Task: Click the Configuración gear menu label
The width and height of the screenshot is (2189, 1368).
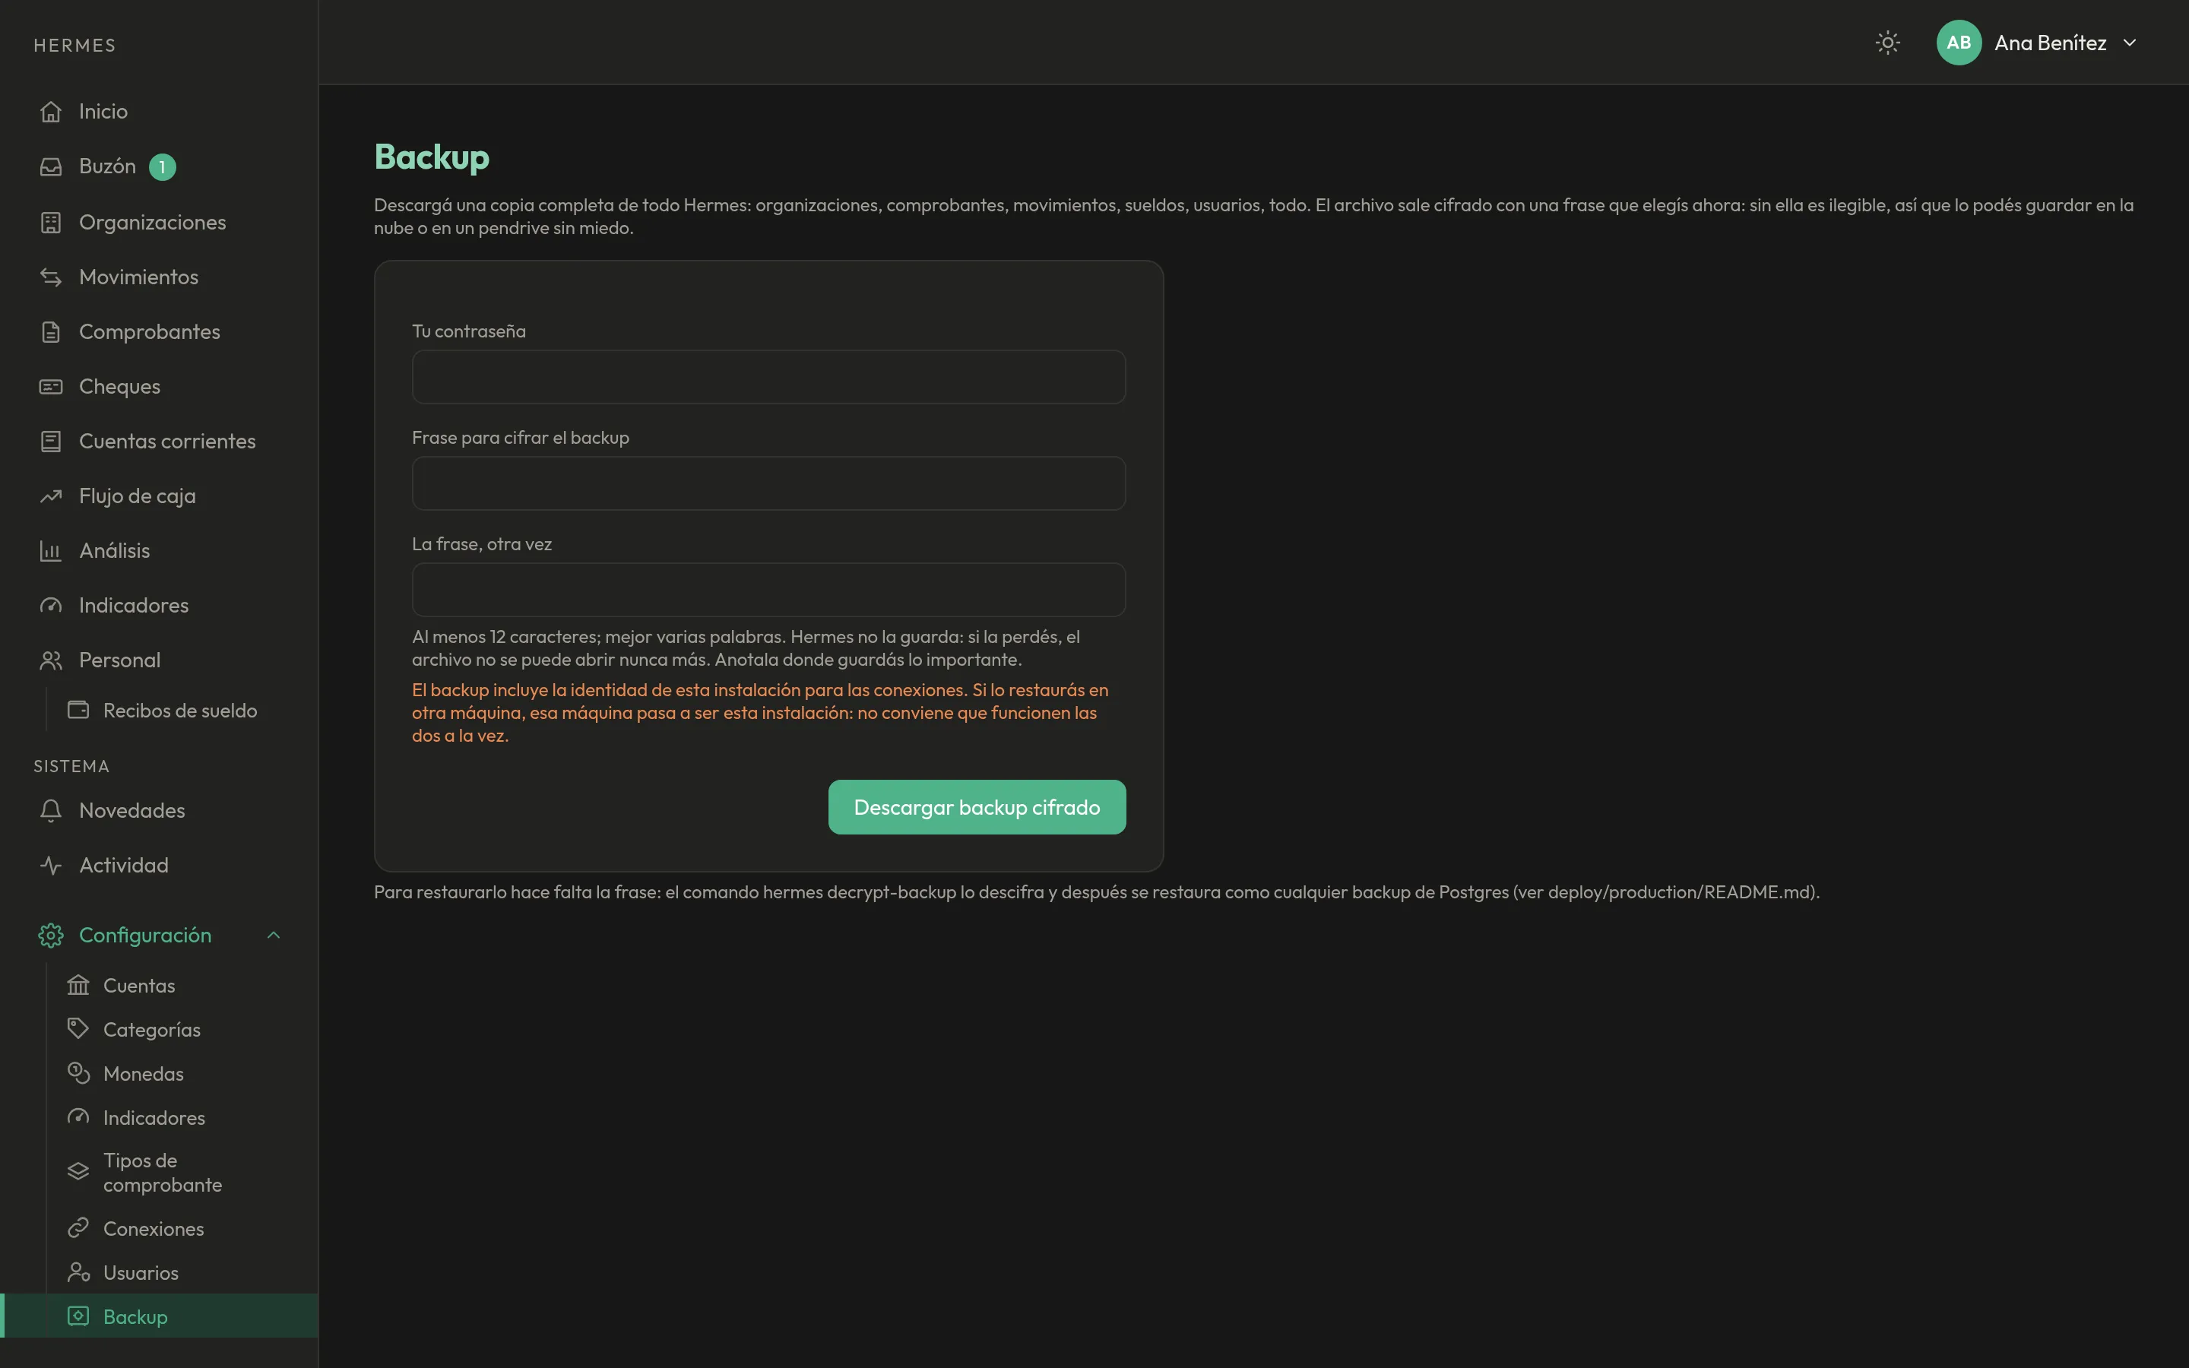Action: tap(144, 936)
